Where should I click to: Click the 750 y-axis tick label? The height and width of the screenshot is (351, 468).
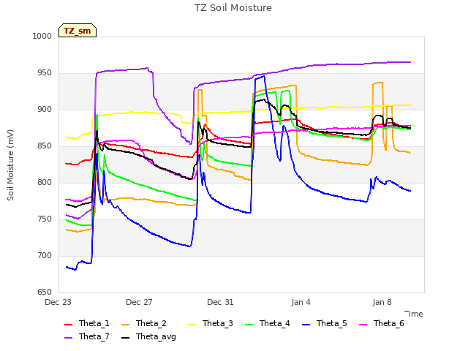coord(45,219)
